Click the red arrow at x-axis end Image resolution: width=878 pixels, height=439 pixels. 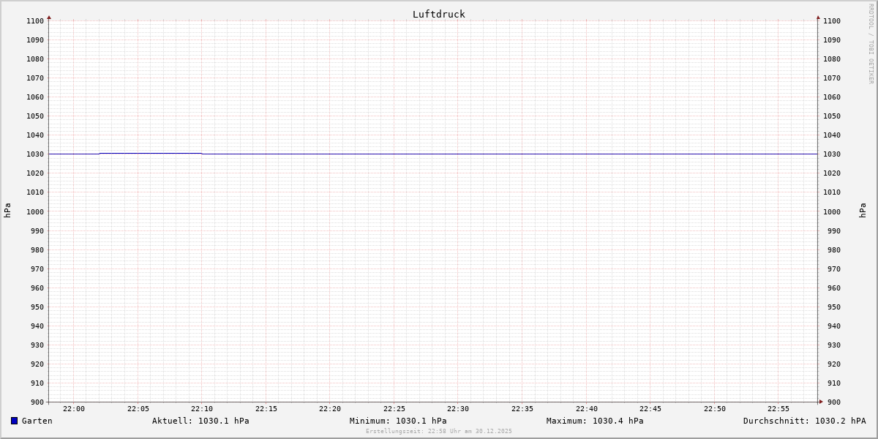[821, 402]
